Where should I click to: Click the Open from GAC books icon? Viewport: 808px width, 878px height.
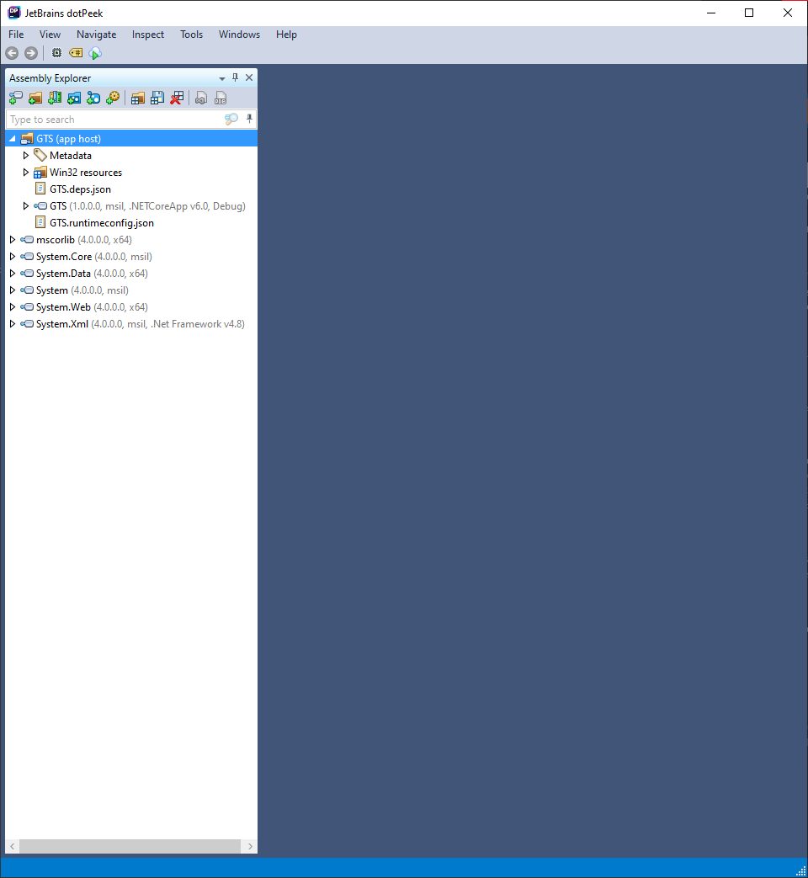[x=55, y=98]
